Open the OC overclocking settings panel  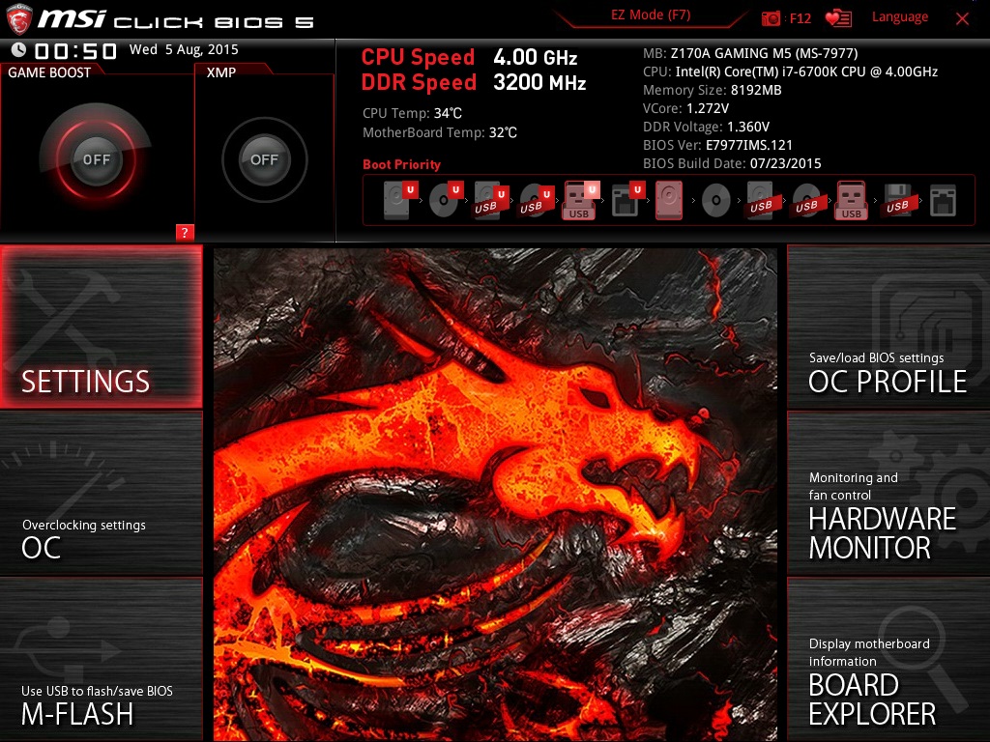coord(101,494)
